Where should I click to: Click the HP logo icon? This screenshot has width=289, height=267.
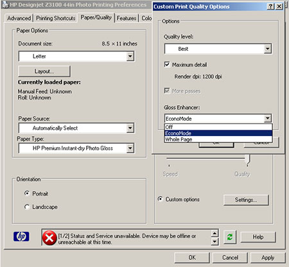(21, 236)
